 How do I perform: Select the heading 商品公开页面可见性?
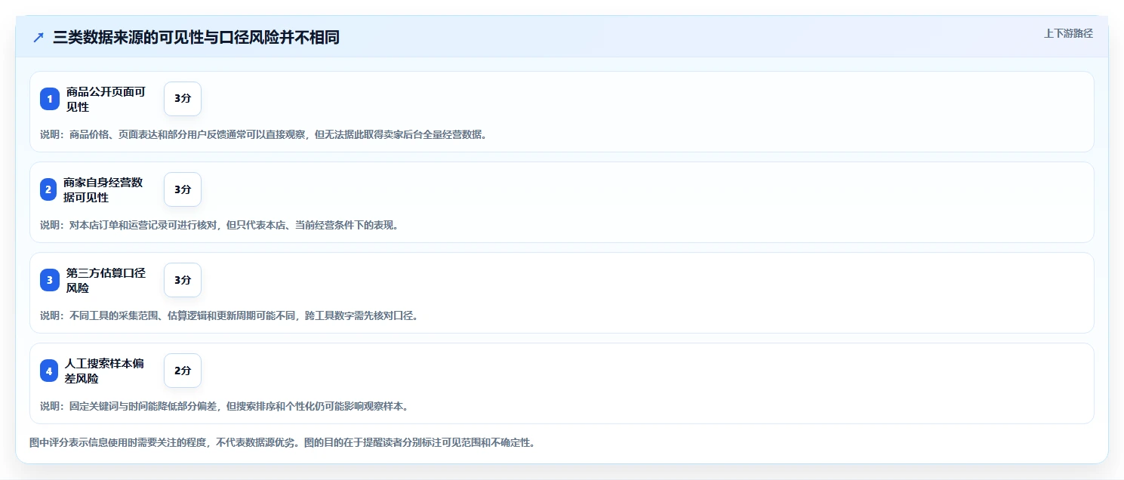click(106, 99)
